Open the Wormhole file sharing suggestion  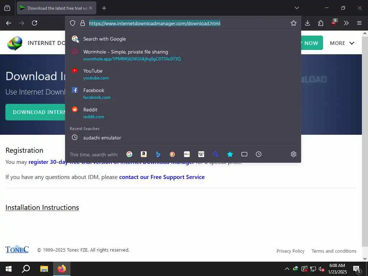tap(183, 55)
